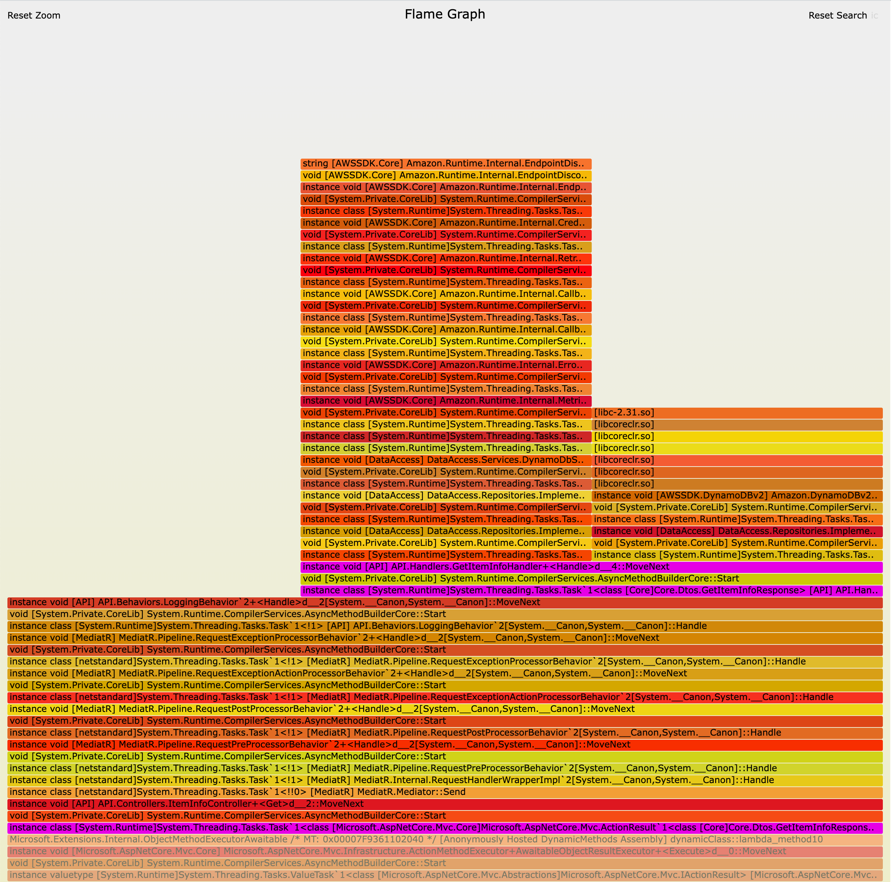The image size is (891, 882).
Task: Toggle the faint 'ic' ignore-case control
Action: tap(874, 15)
